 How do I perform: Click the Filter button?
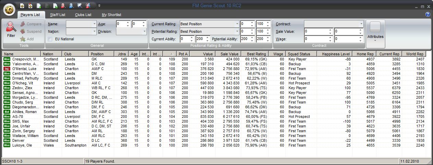pos(11,29)
